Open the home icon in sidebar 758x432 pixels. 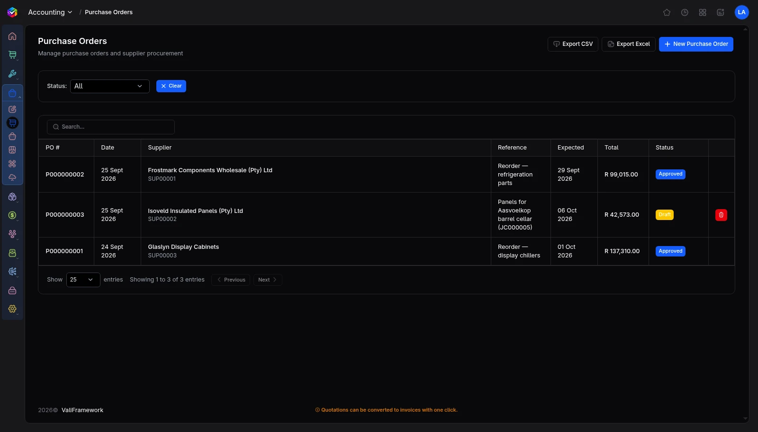pos(12,36)
